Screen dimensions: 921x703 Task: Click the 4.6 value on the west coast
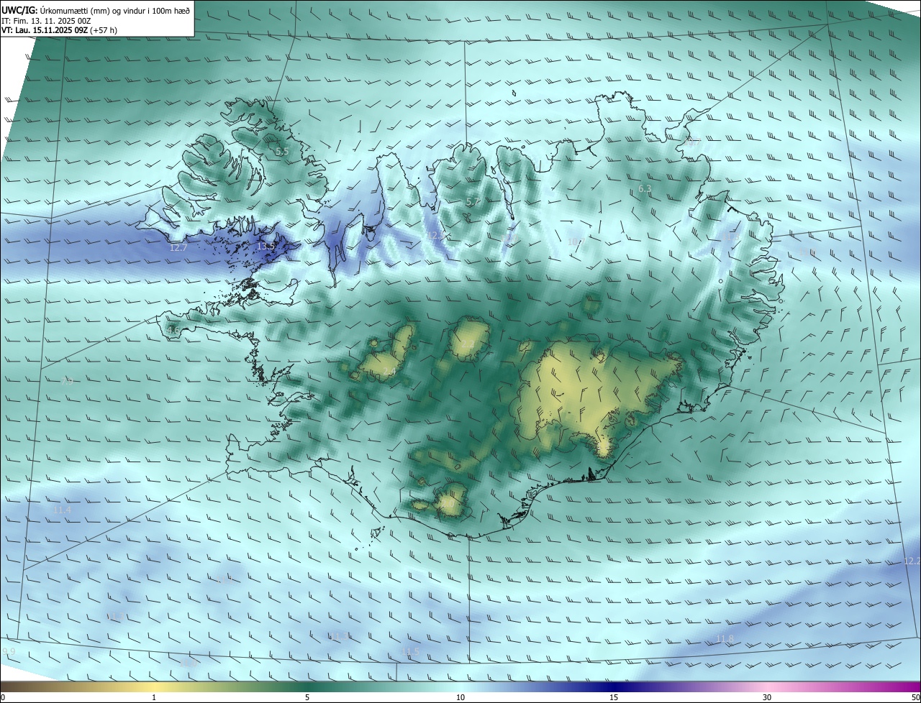point(173,330)
